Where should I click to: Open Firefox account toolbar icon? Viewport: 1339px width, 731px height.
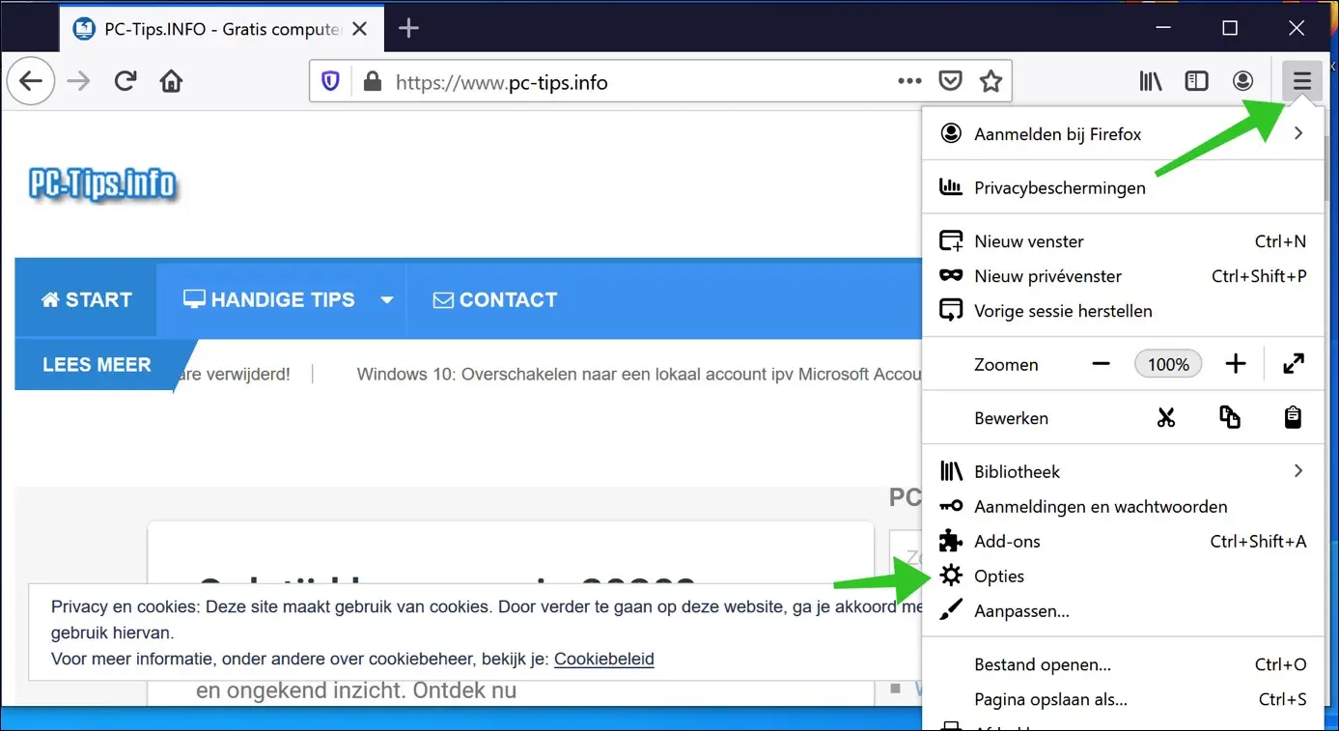point(1243,81)
